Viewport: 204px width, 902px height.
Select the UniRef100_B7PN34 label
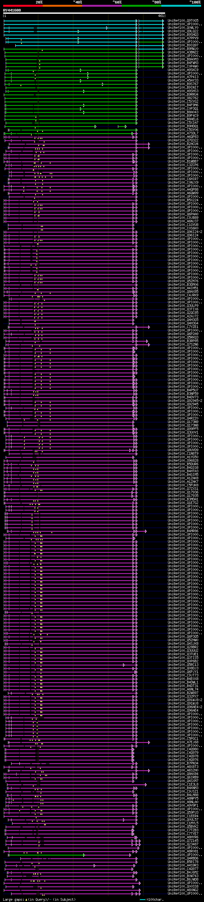(x=183, y=763)
